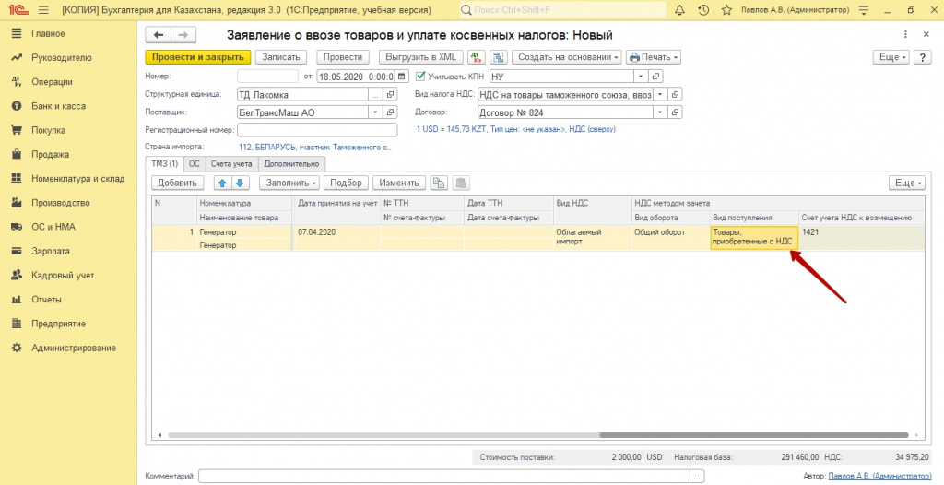Open Создать на основании dropdown
This screenshot has width=944, height=485.
(568, 57)
